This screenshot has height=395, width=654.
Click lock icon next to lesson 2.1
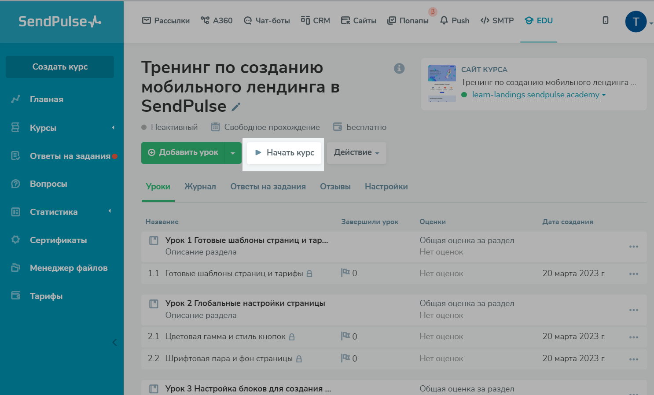coord(292,337)
